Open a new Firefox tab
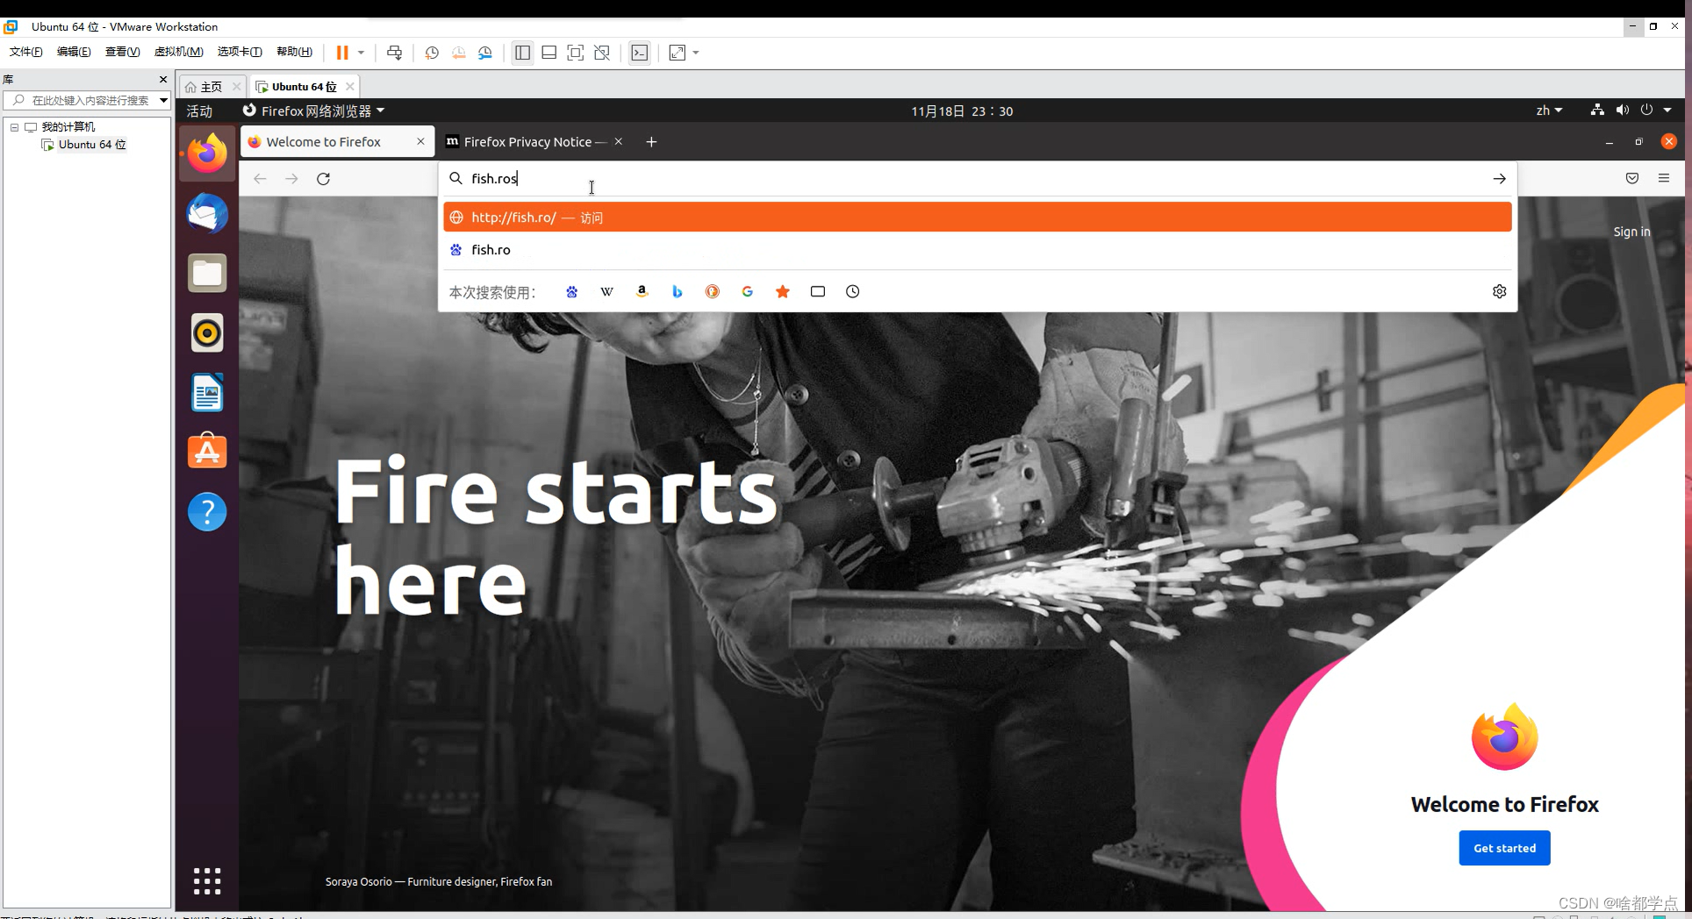Image resolution: width=1692 pixels, height=919 pixels. pyautogui.click(x=651, y=142)
